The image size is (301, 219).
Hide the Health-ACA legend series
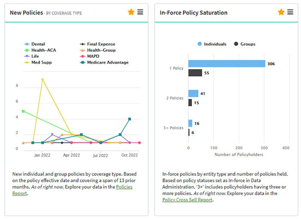pos(43,50)
